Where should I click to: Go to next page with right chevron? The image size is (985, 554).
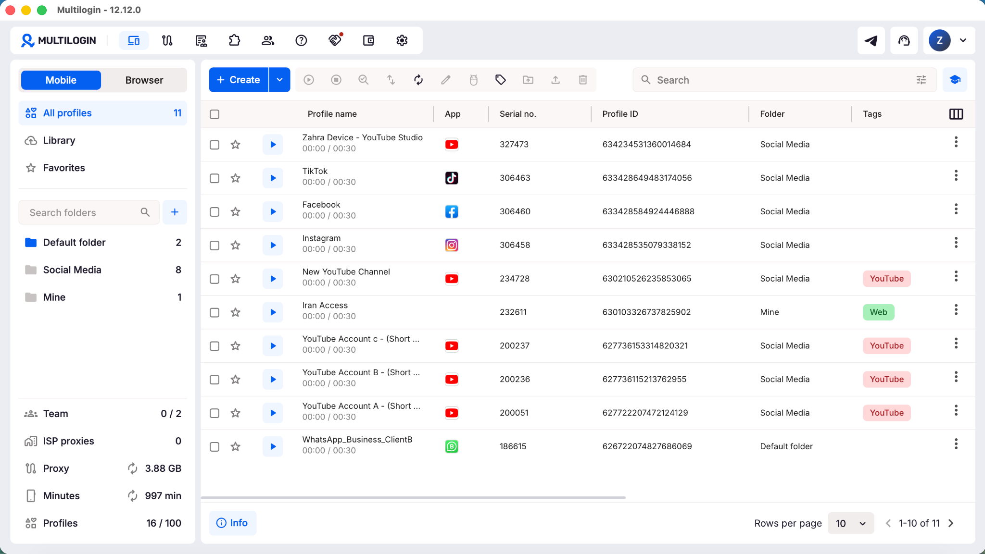pos(951,523)
